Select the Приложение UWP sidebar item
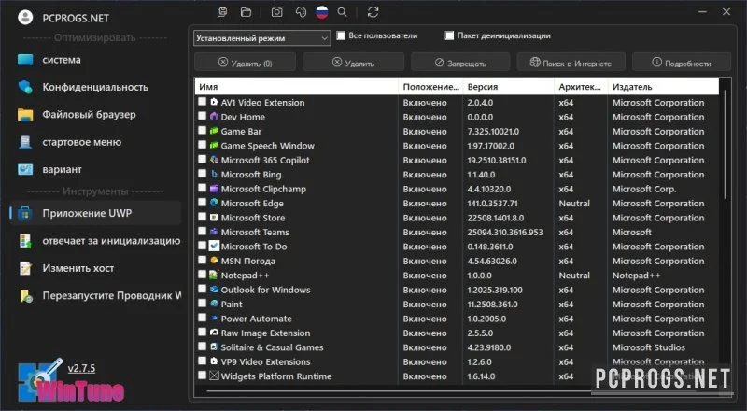This screenshot has height=411, width=747. coord(95,213)
